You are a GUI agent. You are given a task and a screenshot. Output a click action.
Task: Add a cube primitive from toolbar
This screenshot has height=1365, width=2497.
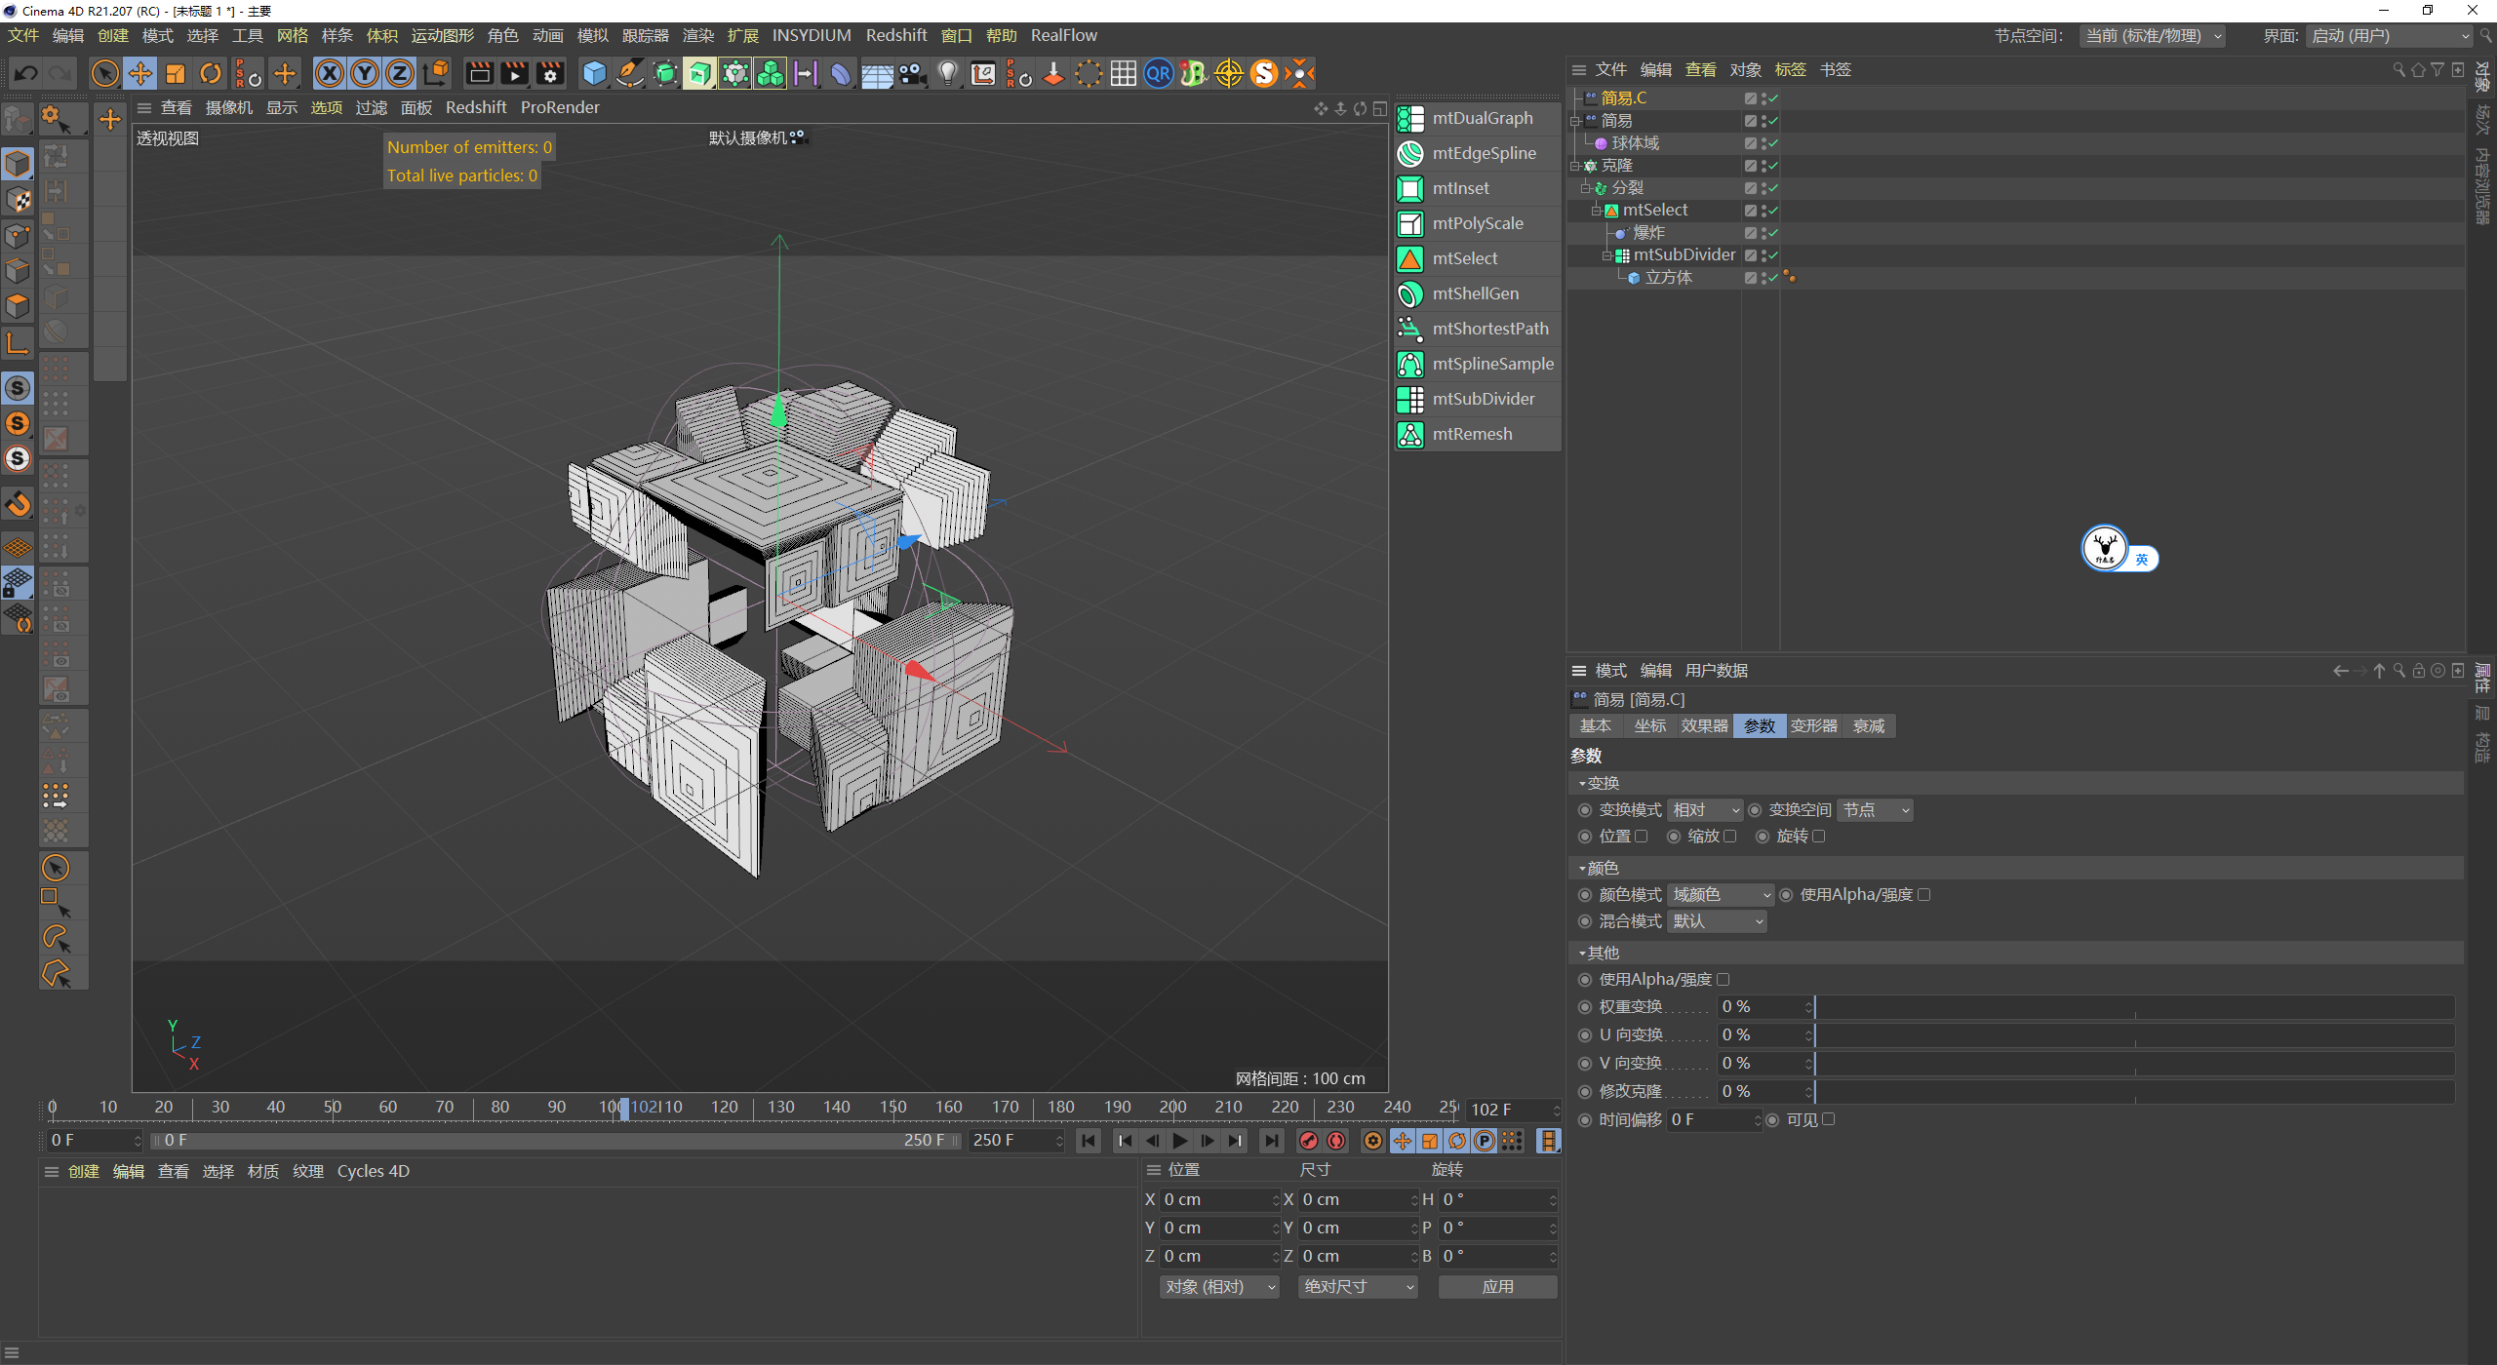click(x=594, y=73)
